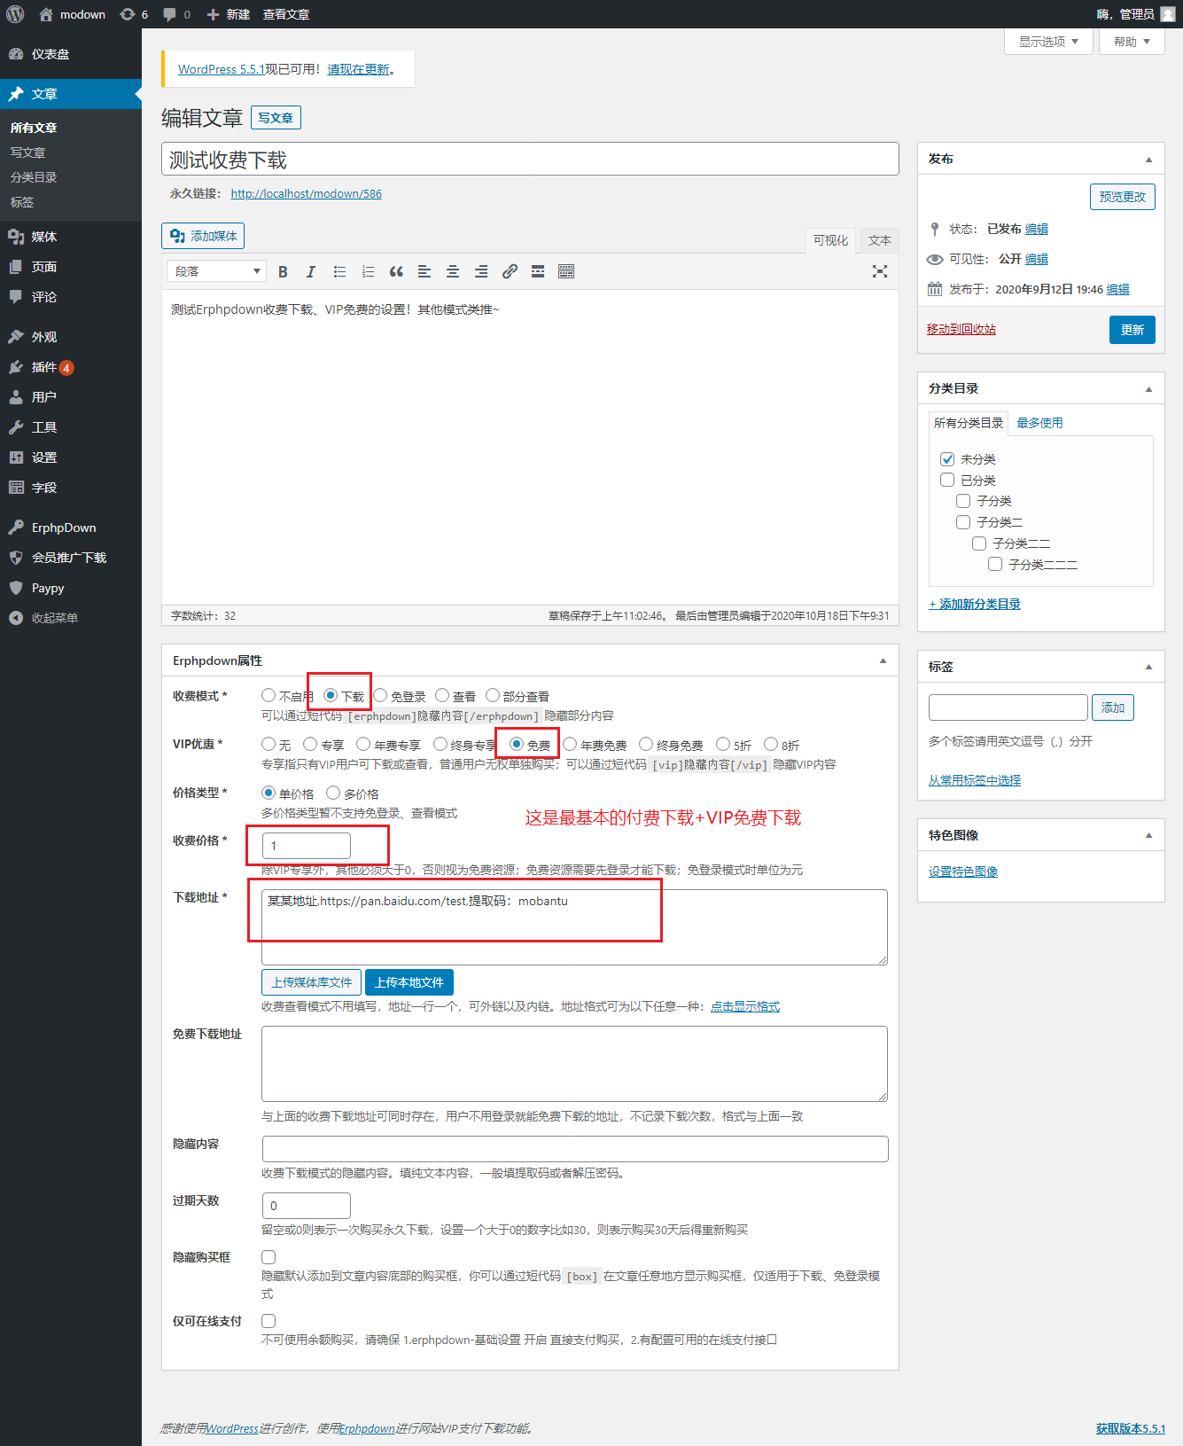Screen dimensions: 1183x1446
Task: Click the 上传本地文件 button
Action: [x=409, y=982]
